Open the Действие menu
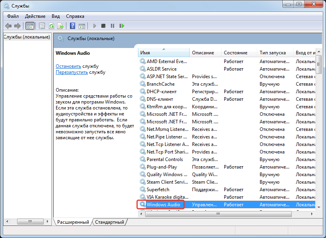 point(35,16)
